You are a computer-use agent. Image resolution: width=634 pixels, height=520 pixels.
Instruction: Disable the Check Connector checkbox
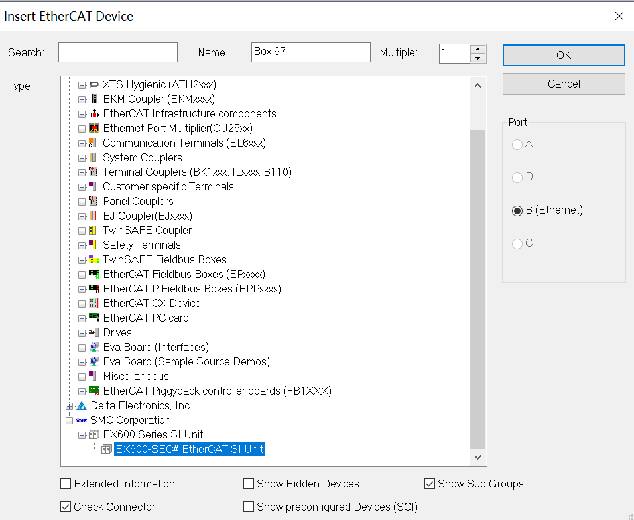coord(66,507)
